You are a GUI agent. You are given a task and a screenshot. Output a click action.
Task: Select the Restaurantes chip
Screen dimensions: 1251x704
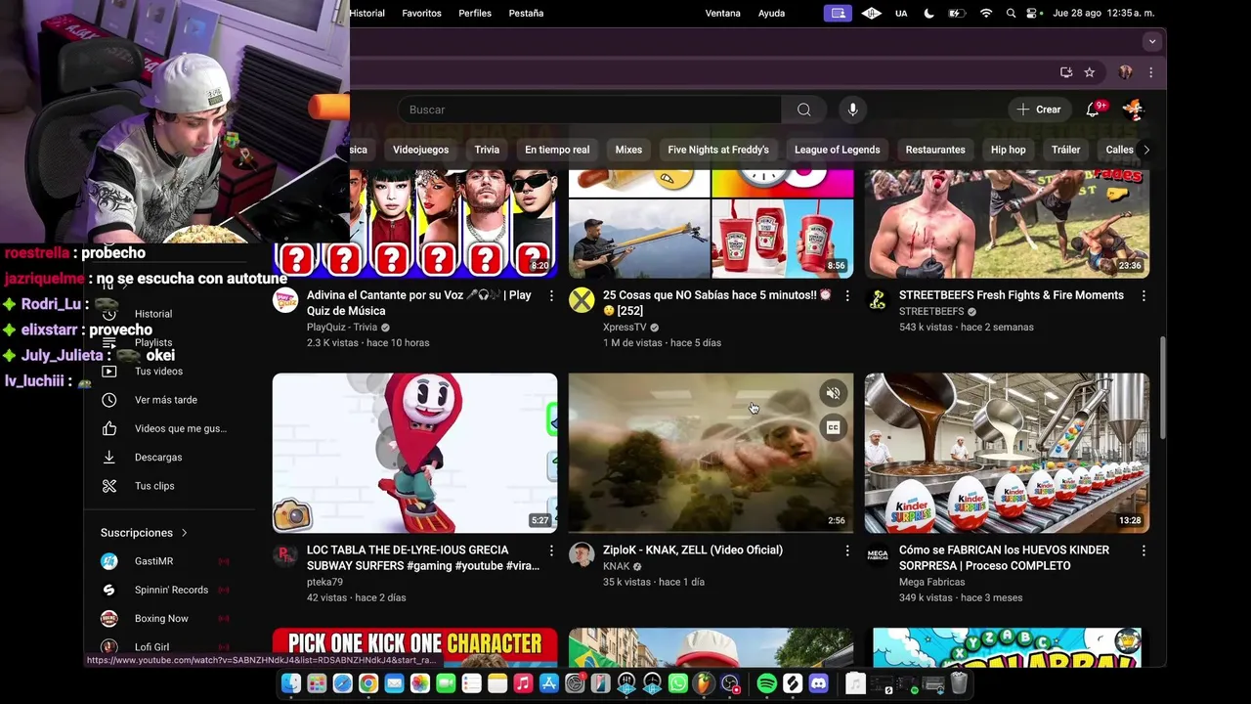(x=935, y=150)
